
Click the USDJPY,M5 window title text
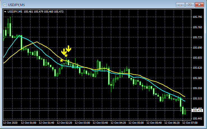click(x=16, y=5)
